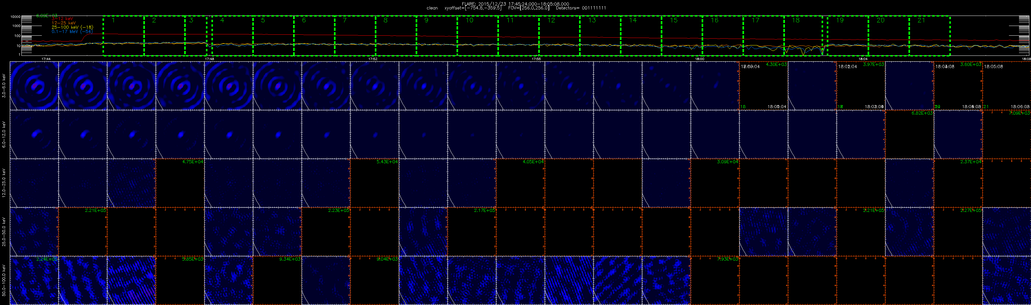Image resolution: width=1031 pixels, height=305 pixels.
Task: Click the '25.0-50.0 keV' row label
Action: (4, 232)
